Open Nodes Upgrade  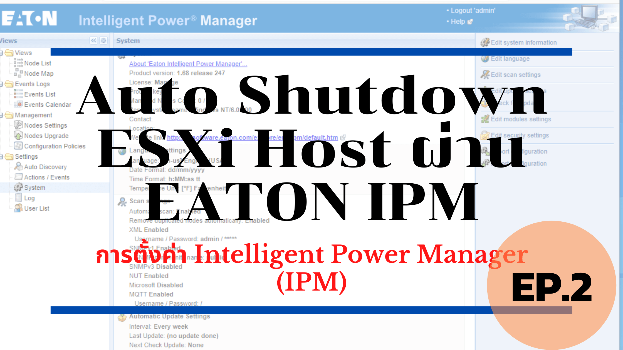pos(46,136)
